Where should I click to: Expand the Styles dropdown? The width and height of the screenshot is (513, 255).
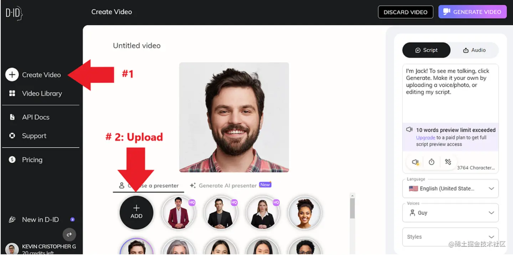click(450, 237)
